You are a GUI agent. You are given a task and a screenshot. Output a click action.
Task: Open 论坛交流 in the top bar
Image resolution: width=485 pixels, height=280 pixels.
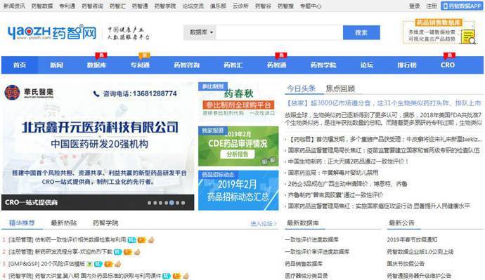click(193, 6)
